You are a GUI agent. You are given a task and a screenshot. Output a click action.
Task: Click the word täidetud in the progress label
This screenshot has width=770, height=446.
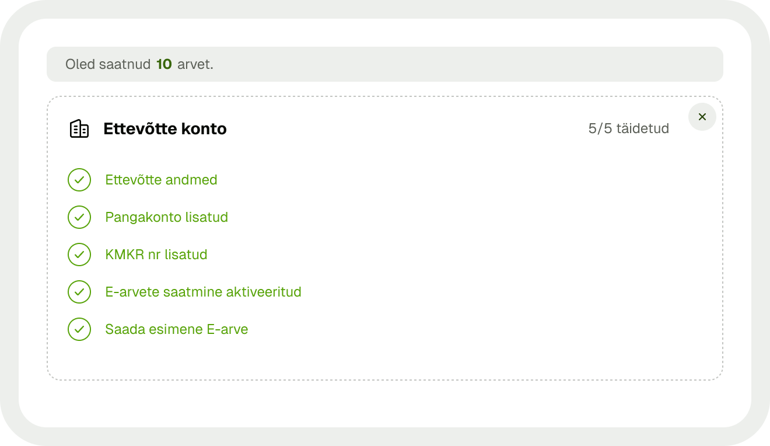click(x=643, y=128)
